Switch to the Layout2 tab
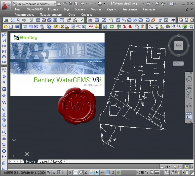Image resolution: width=195 pixels, height=176 pixels. coord(58,162)
